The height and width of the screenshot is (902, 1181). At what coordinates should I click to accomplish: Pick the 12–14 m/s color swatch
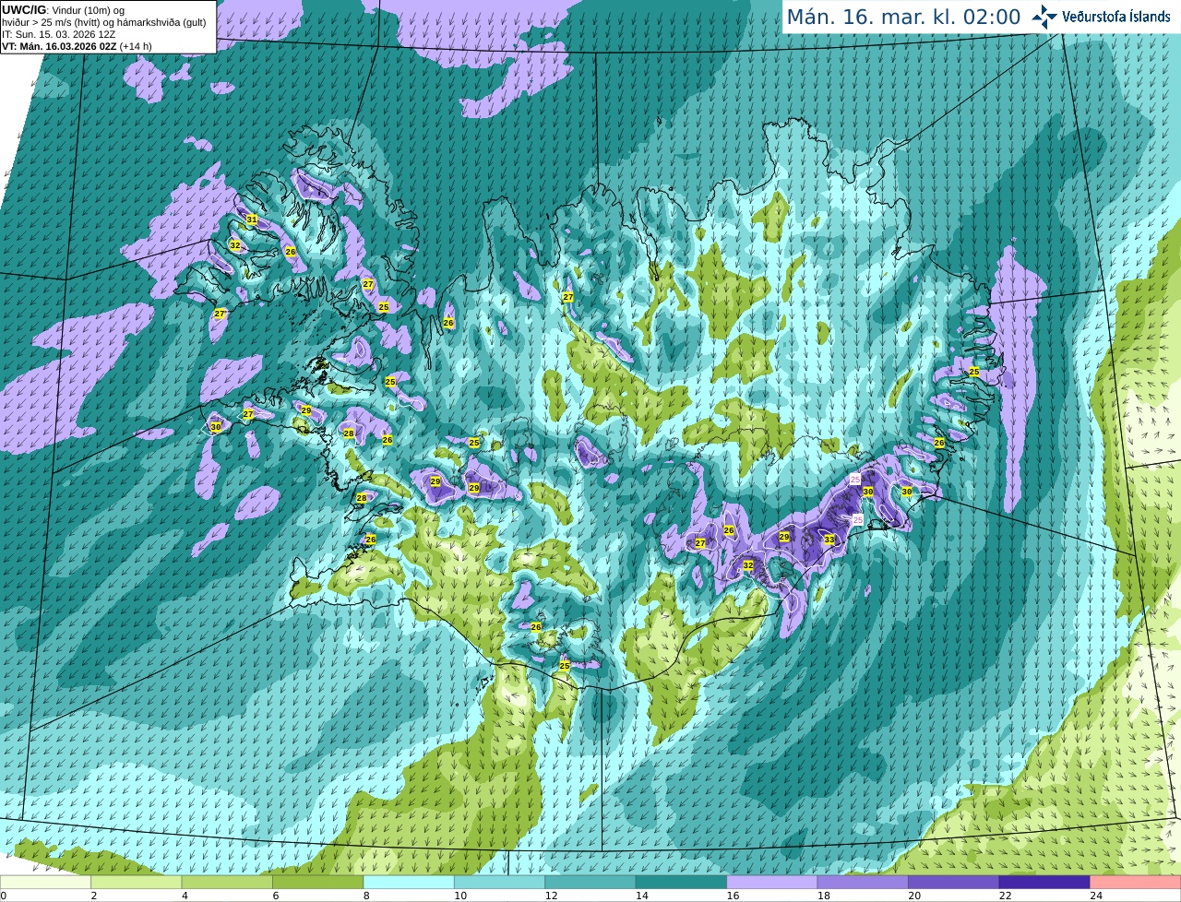(x=590, y=882)
